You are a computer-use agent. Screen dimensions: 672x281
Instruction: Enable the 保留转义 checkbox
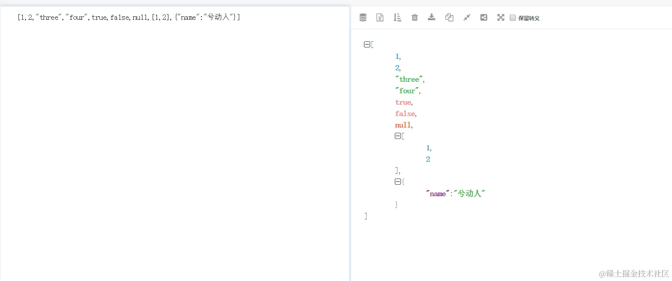tap(513, 18)
